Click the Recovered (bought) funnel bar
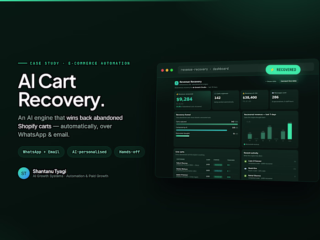This screenshot has width=320, height=240. click(x=183, y=136)
